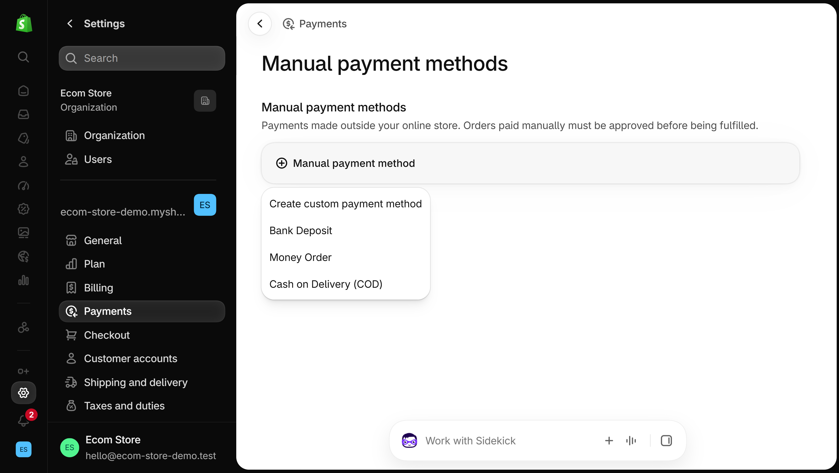Open Content image icon in left rail
This screenshot has width=839, height=473.
pos(23,233)
